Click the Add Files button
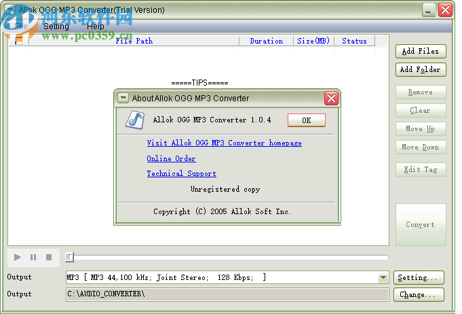This screenshot has width=462, height=314. coord(421,52)
